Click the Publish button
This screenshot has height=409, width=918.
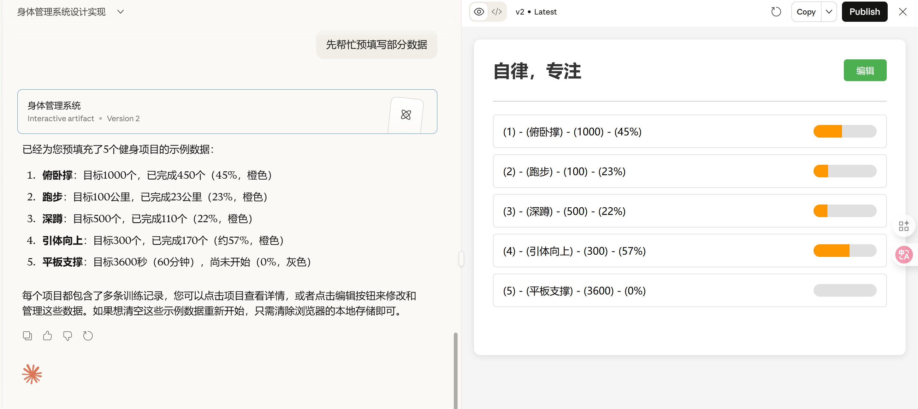point(864,12)
